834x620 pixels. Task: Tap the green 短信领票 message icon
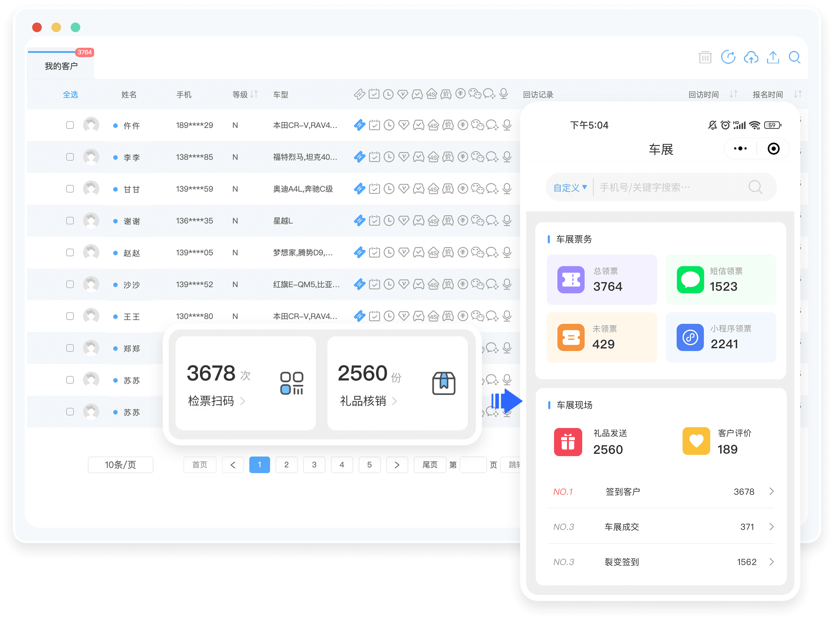690,279
